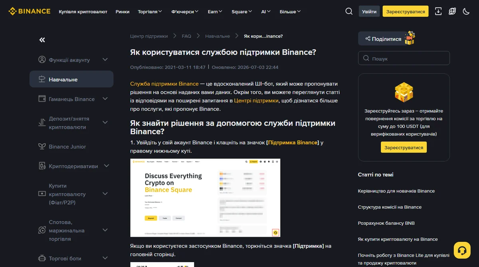479x267 pixels.
Task: Open Служба підтримки Binance link
Action: [x=164, y=84]
